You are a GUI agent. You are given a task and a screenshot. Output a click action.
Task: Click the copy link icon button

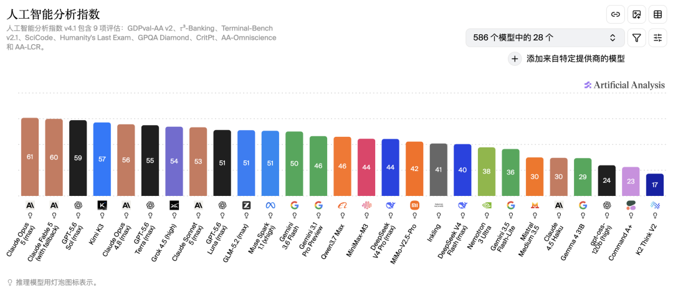616,14
